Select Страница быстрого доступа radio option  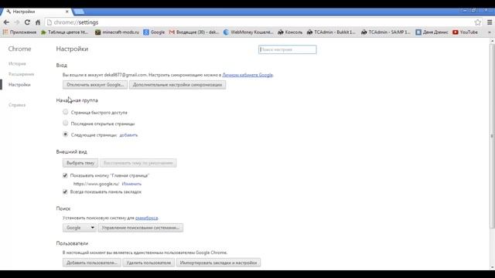point(65,112)
